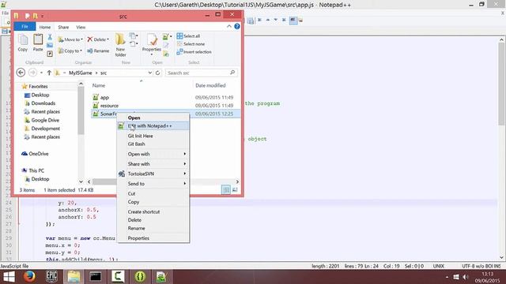506x284 pixels.
Task: Switch to Large icons view in Explorer
Action: 235,190
